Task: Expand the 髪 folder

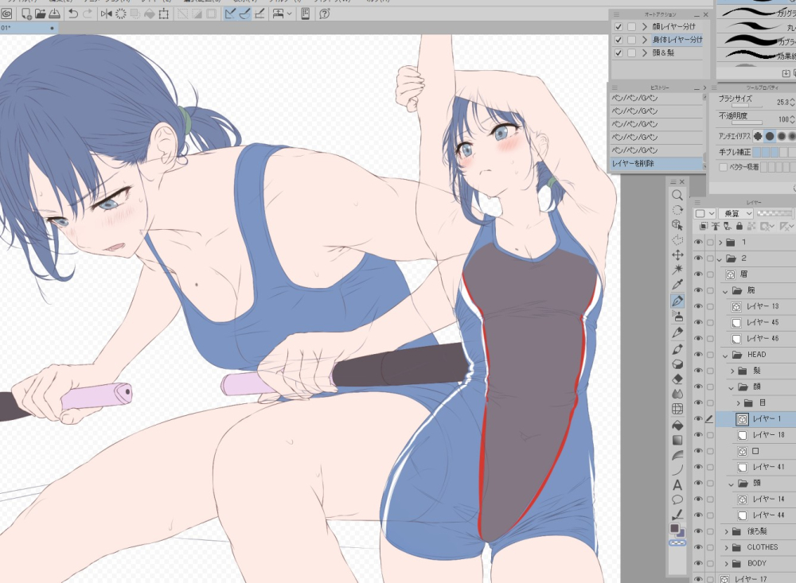Action: (732, 371)
